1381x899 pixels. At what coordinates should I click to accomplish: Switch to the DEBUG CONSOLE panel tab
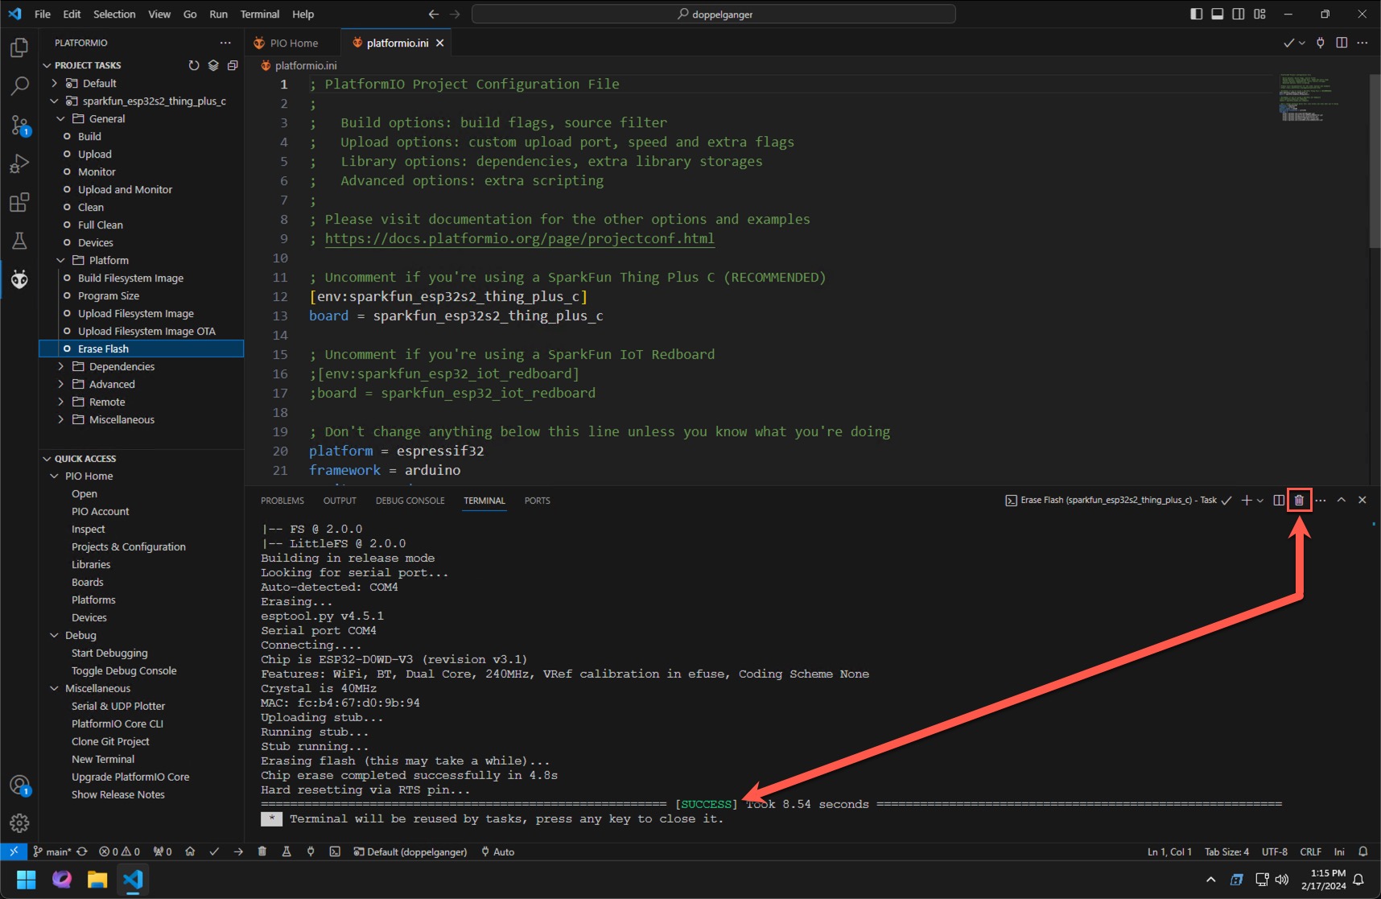coord(410,501)
